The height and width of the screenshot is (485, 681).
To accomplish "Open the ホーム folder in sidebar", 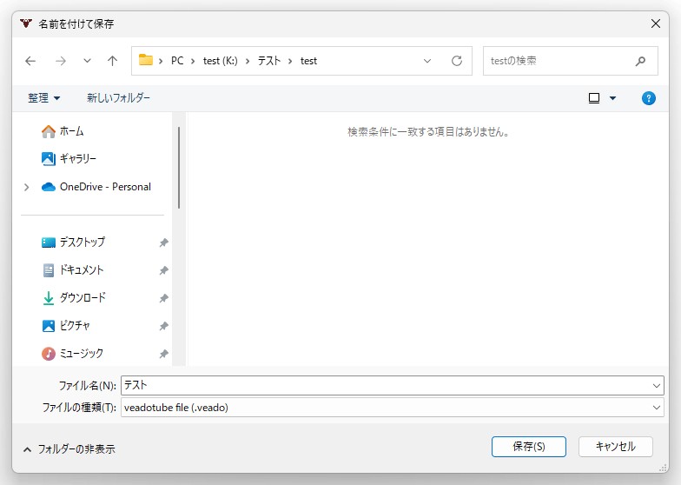I will (x=71, y=131).
